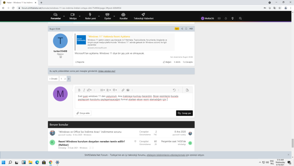This screenshot has width=294, height=166.
Task: Open the font size dropdown
Action: [x=89, y=90]
